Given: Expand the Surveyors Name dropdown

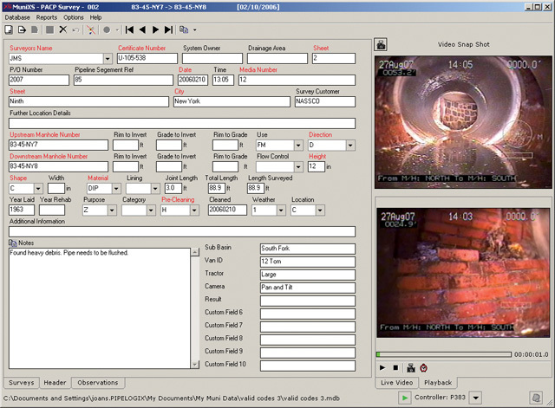Looking at the screenshot, I should point(108,59).
